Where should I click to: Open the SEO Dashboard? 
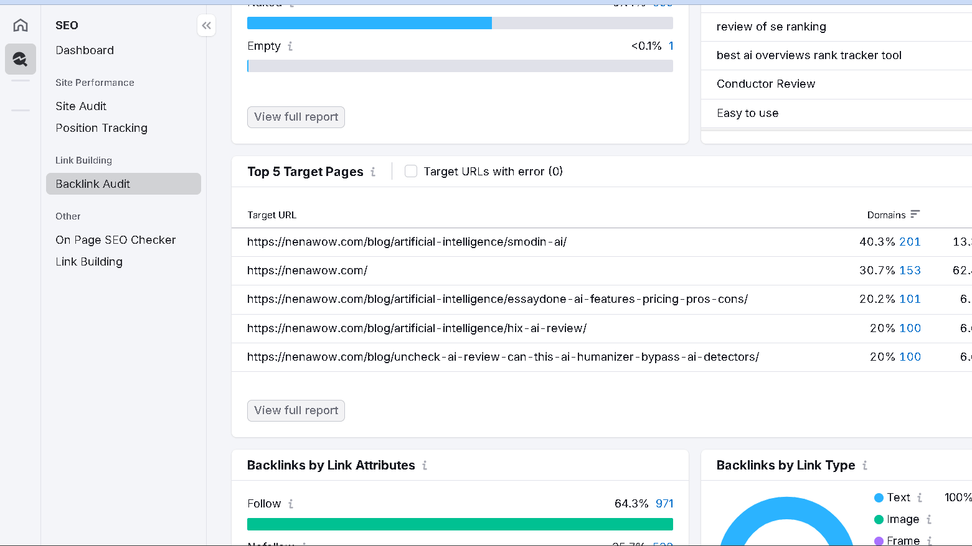(85, 50)
